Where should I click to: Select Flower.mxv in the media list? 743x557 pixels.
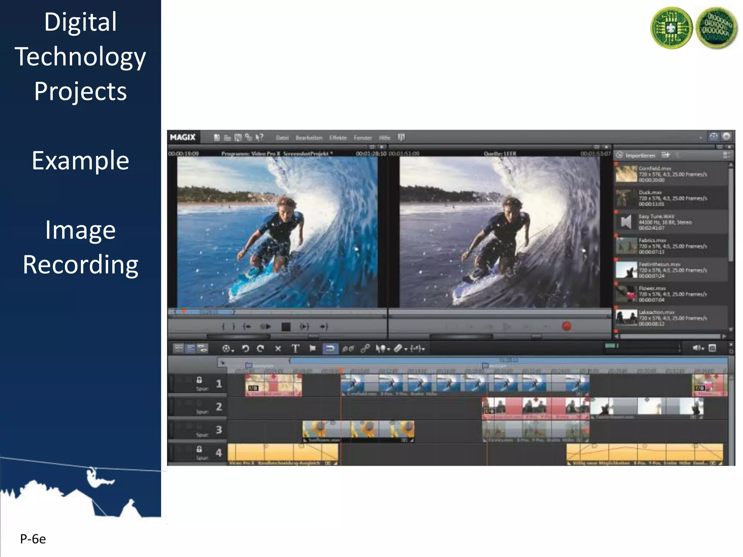tap(670, 294)
